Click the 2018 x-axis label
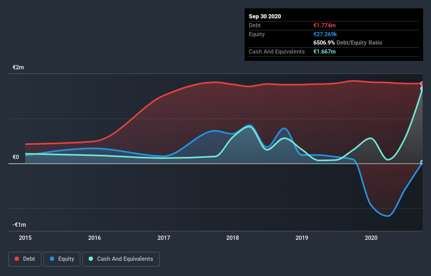431x276 pixels. pos(233,238)
